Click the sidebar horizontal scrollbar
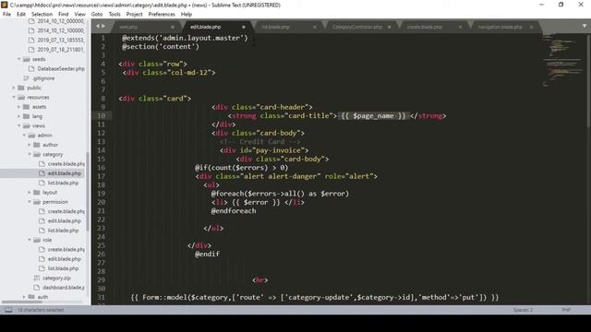The height and width of the screenshot is (332, 591). [22, 302]
